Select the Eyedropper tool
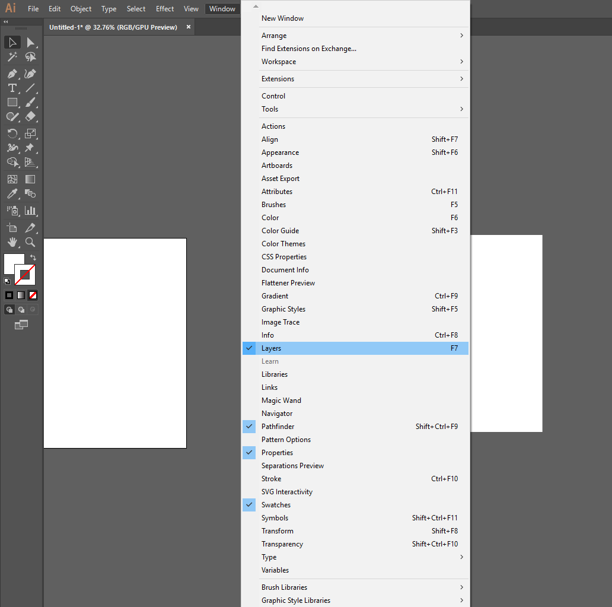Viewport: 612px width, 607px height. click(x=12, y=194)
